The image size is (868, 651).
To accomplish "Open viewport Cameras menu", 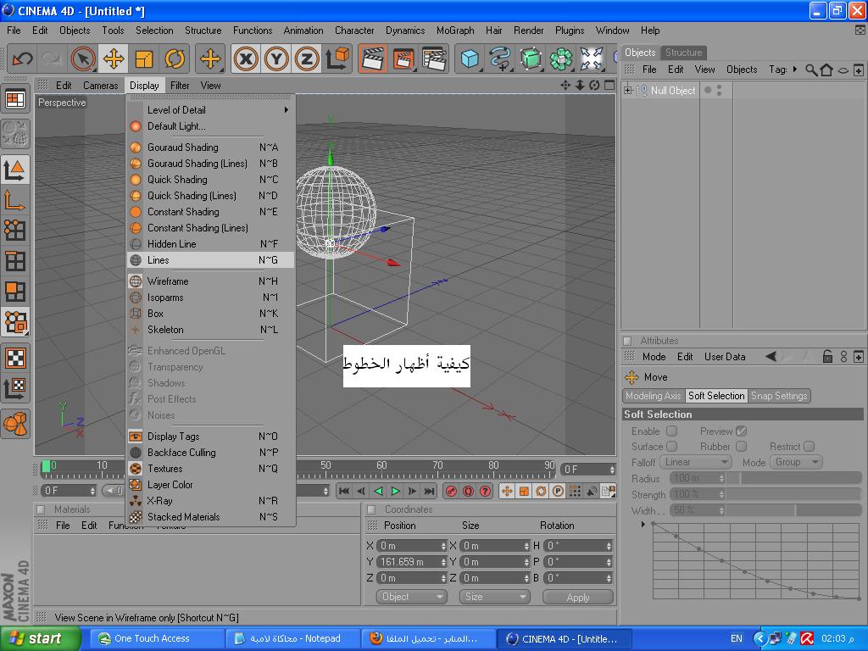I will 101,86.
